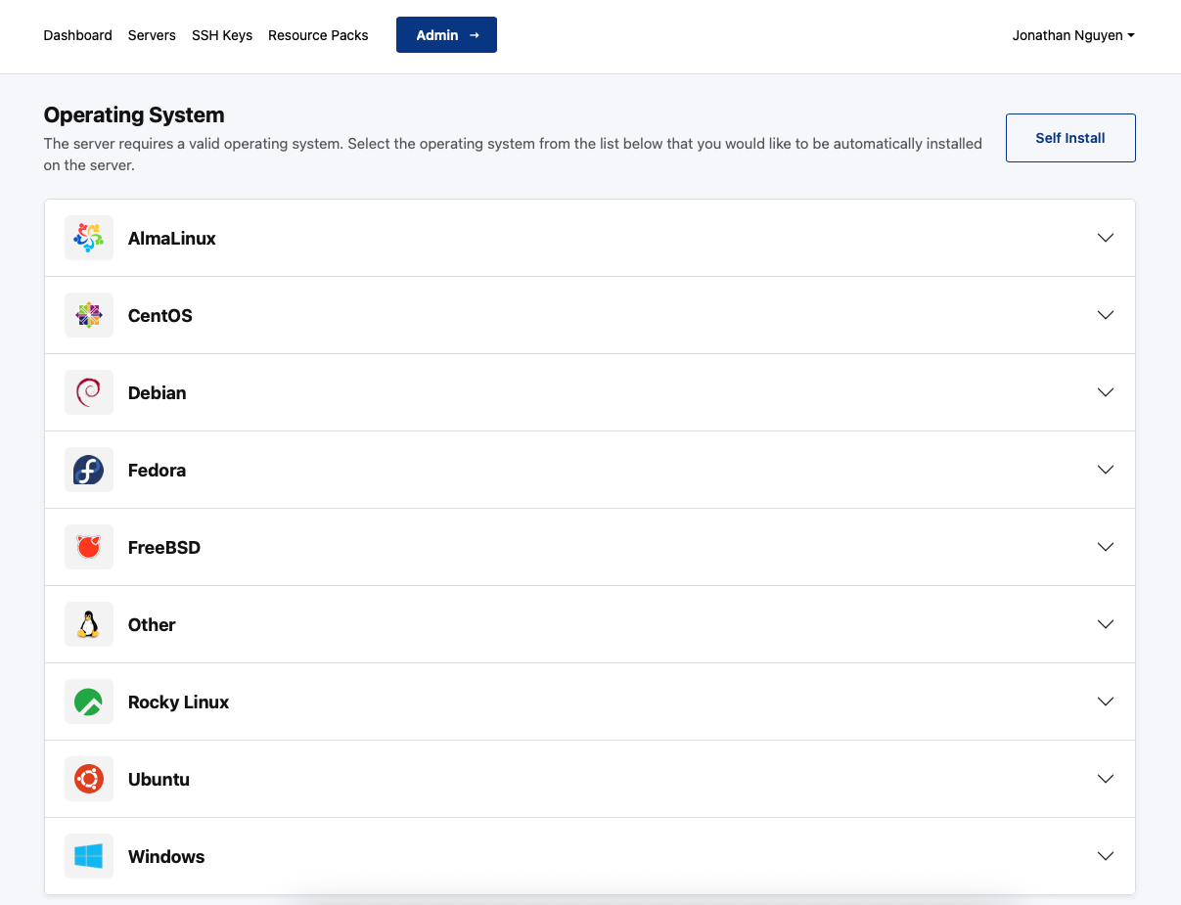
Task: Go to the Servers page
Action: pos(152,35)
